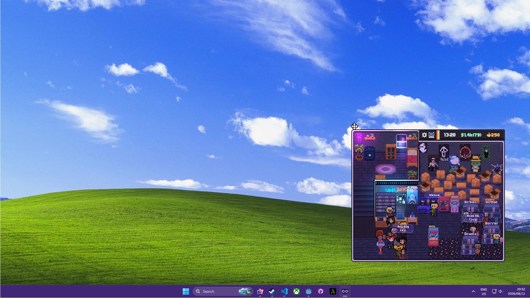530x298 pixels.
Task: Open the taskbar clock and date 20:32
Action: click(516, 291)
